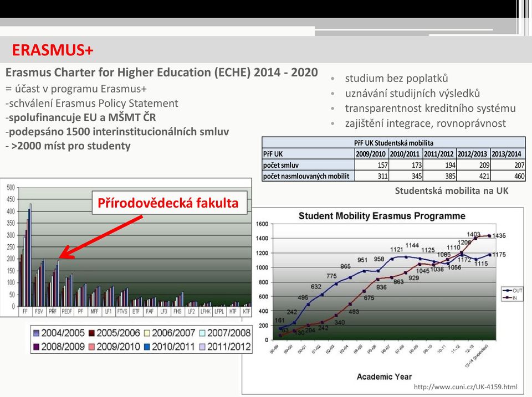The image size is (532, 397).
Task: Click the 675 data label on line chart
Action: (x=369, y=298)
